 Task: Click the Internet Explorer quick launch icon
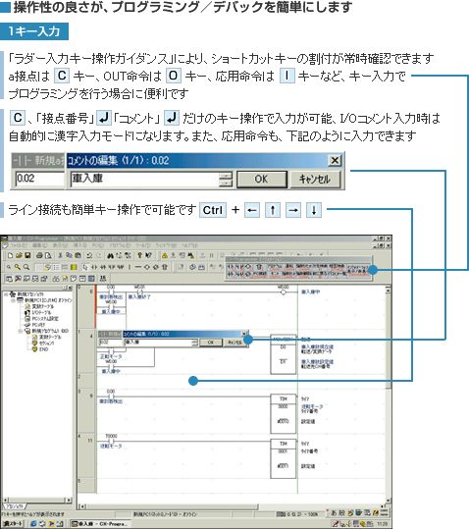(33, 524)
